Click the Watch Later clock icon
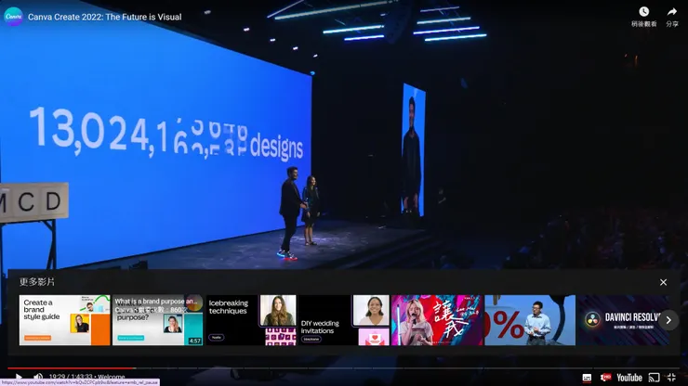Image resolution: width=688 pixels, height=386 pixels. click(643, 12)
